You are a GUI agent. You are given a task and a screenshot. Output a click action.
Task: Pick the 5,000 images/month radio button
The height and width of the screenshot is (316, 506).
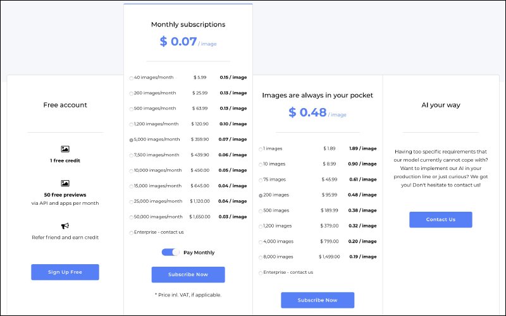click(x=132, y=140)
